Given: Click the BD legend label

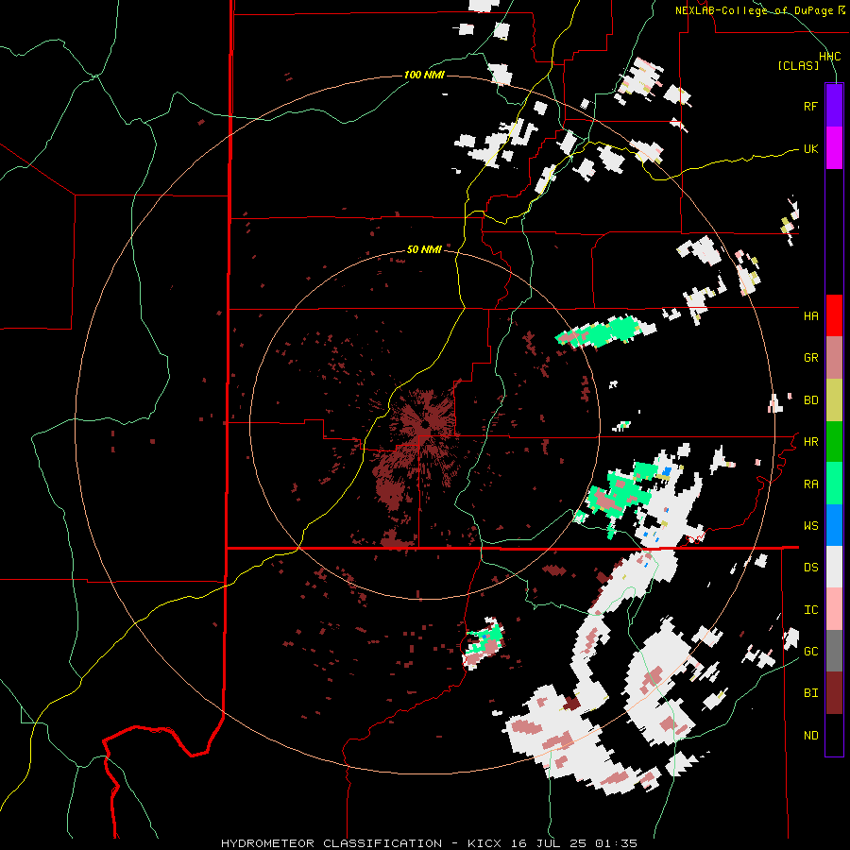Looking at the screenshot, I should [810, 400].
